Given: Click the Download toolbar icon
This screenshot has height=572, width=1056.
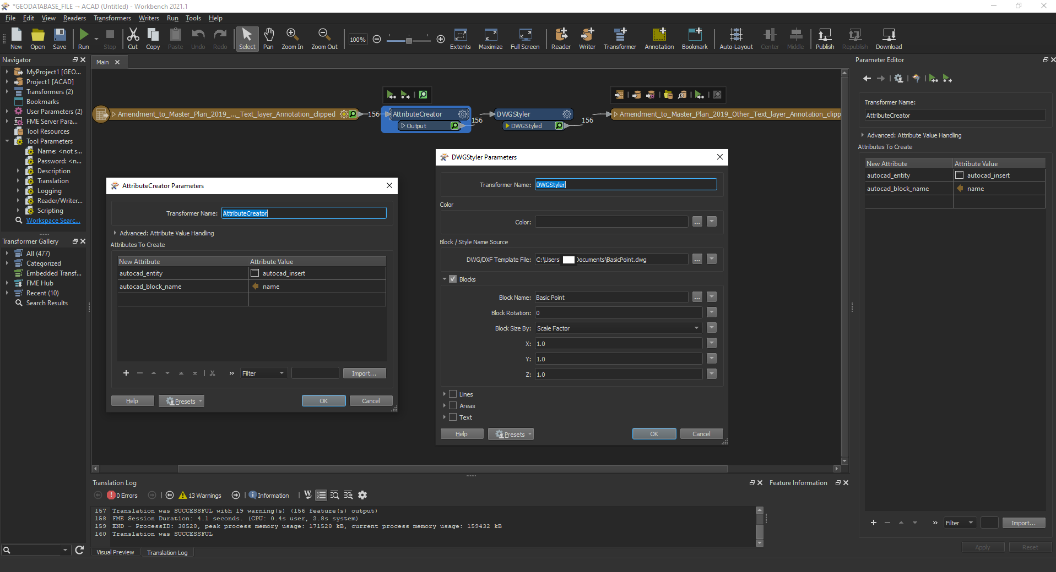Looking at the screenshot, I should coord(889,36).
